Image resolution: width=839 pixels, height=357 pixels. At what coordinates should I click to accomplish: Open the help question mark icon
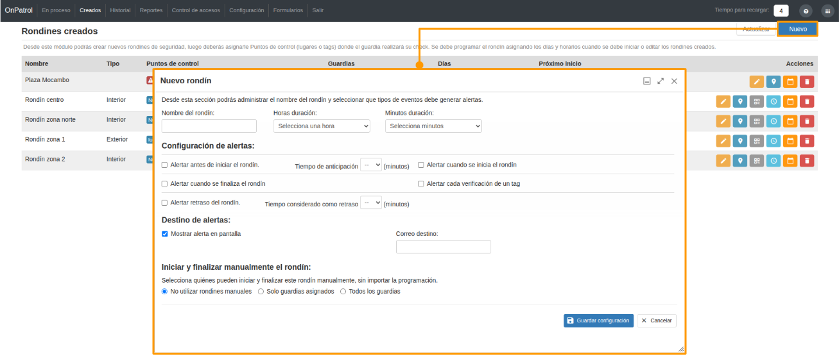click(x=806, y=10)
